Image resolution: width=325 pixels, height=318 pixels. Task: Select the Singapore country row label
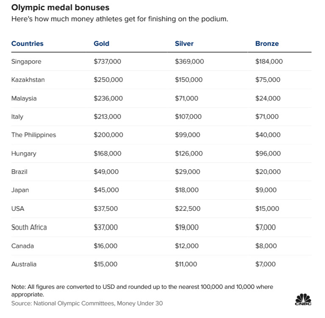(26, 61)
